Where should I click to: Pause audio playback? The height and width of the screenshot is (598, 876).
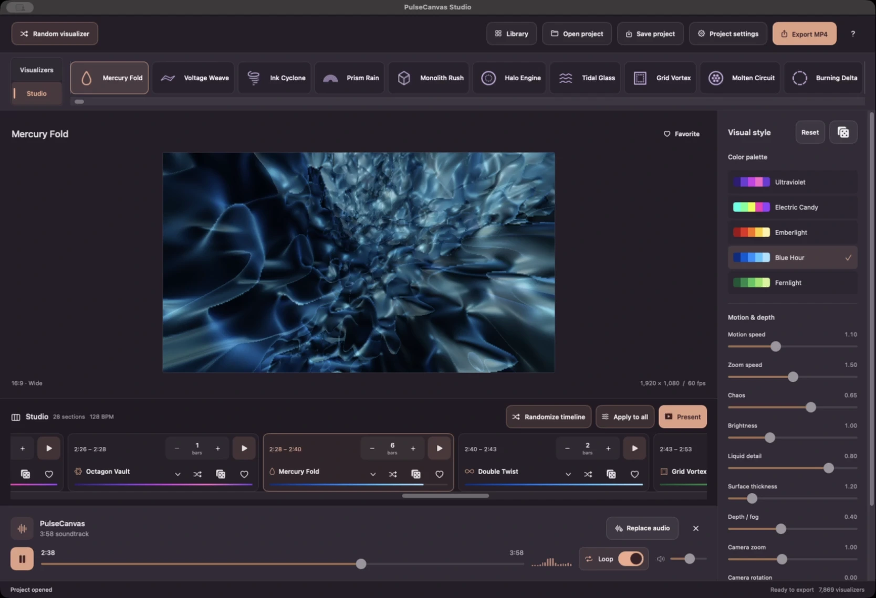click(x=22, y=559)
